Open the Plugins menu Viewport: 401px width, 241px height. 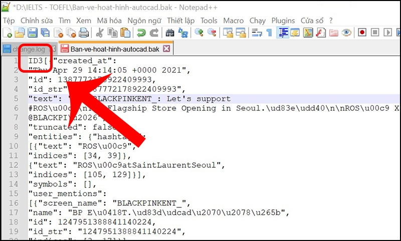pyautogui.click(x=283, y=21)
